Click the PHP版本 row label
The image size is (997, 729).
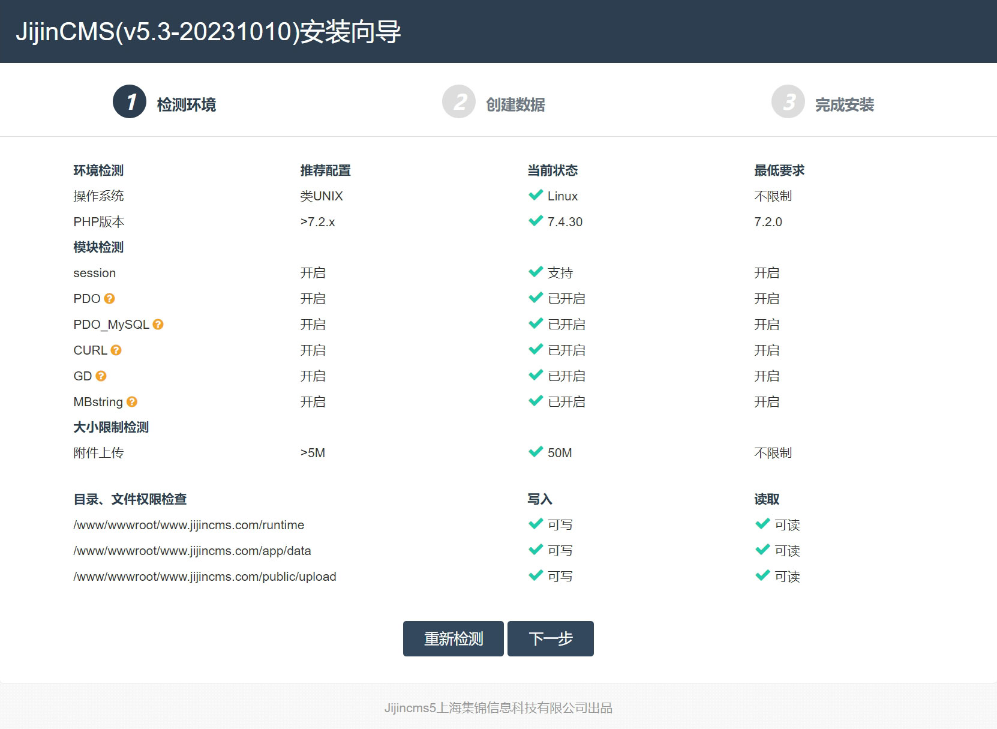click(99, 222)
